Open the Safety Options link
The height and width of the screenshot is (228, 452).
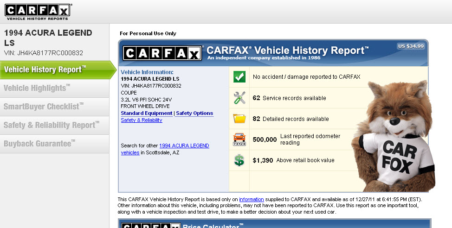click(194, 113)
